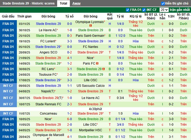Click 1-2 halftime score in FC Lorient row
The height and width of the screenshot is (140, 191).
(171, 41)
